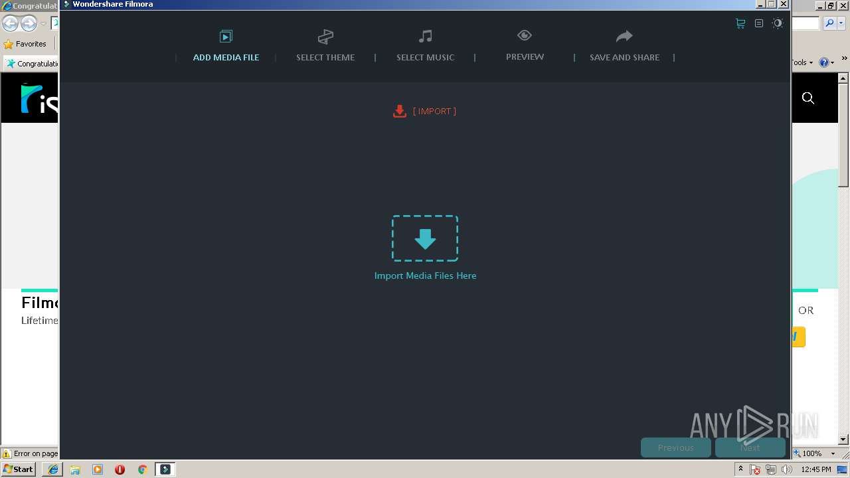Click the Previous button
This screenshot has width=850, height=478.
(676, 447)
